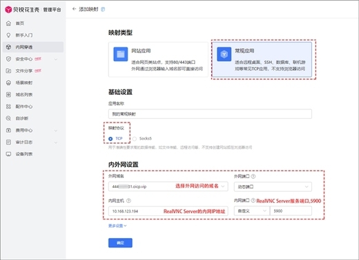The width and height of the screenshot is (359, 260).
Task: Click the log icon for 审计日志
Action: (8, 142)
